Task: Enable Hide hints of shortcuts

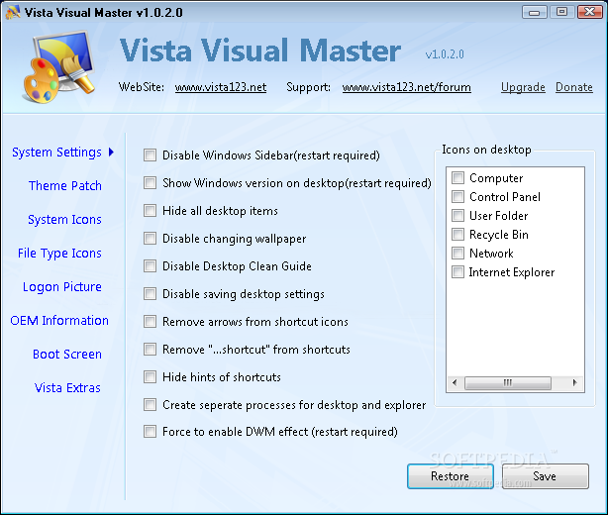Action: click(150, 377)
